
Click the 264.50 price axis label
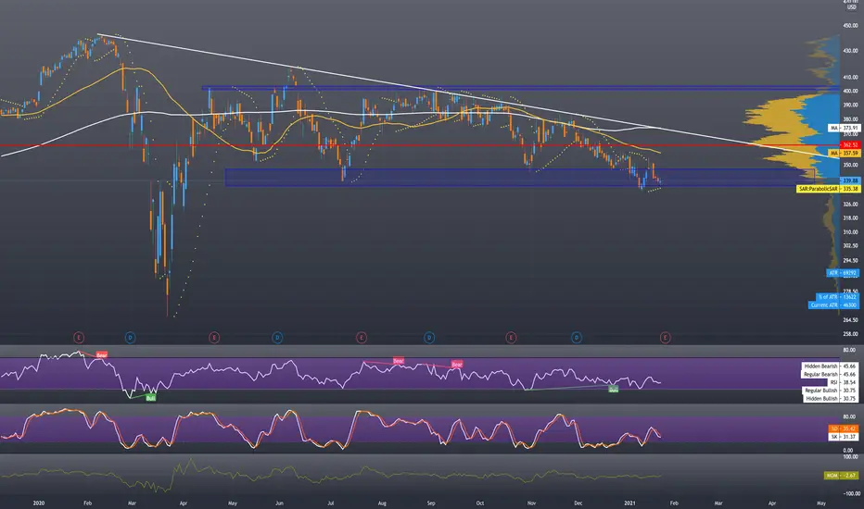coord(850,320)
